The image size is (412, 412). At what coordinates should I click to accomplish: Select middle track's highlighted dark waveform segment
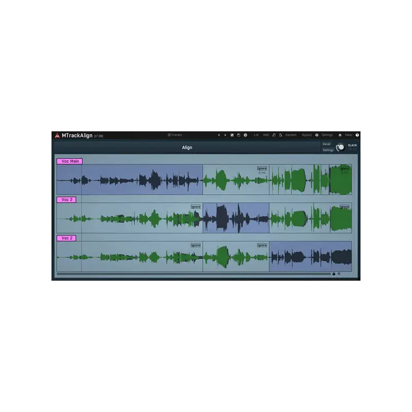coord(236,218)
